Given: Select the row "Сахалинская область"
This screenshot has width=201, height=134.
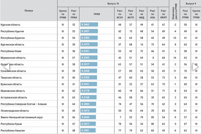Looking at the screenshot, I should 100,71.
